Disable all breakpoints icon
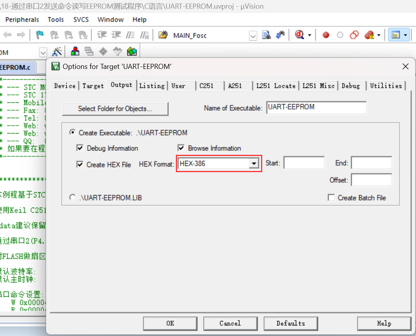This screenshot has height=336, width=416. click(x=354, y=35)
